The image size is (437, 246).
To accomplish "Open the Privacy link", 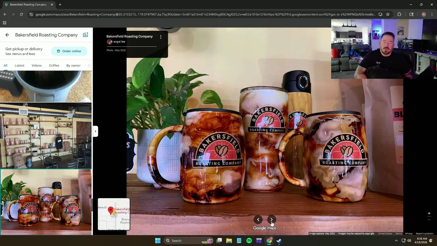I will point(409,234).
